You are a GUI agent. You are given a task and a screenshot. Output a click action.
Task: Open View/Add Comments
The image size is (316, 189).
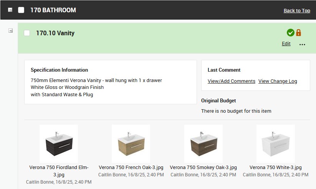tap(231, 81)
